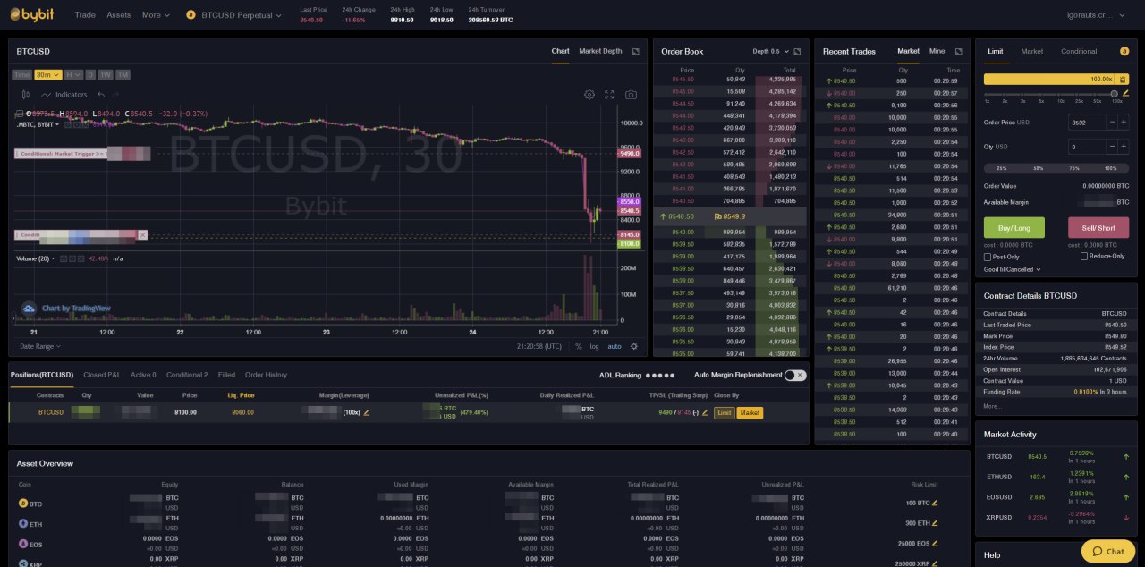Click the Order Price input field
Screen dimensions: 1145x567
click(x=1087, y=123)
